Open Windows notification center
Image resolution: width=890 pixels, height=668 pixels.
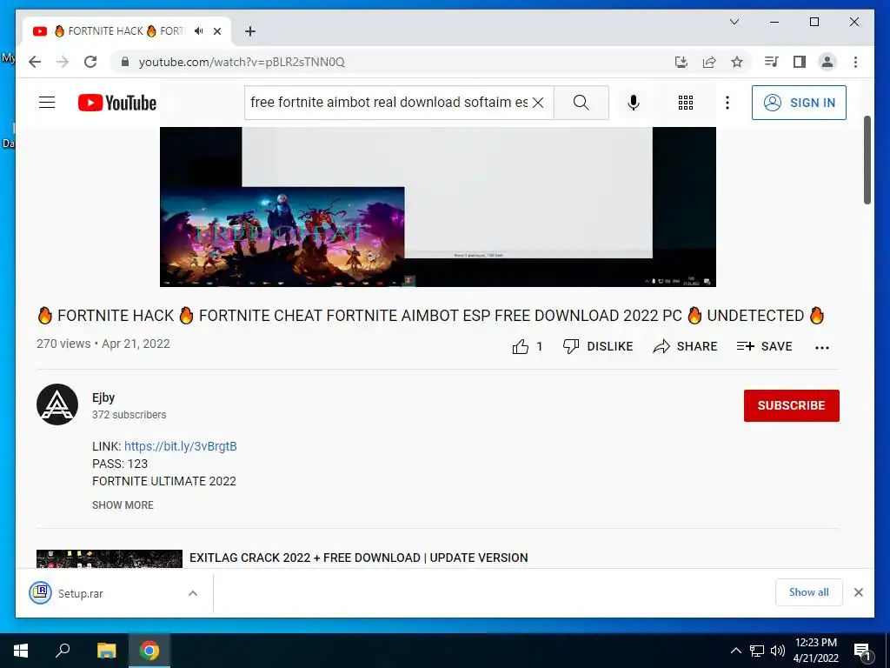pos(862,651)
